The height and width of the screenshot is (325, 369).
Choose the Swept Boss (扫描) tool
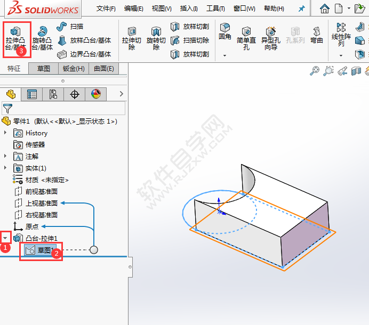[70, 27]
